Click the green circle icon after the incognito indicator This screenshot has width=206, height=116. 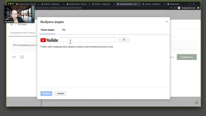point(198,8)
